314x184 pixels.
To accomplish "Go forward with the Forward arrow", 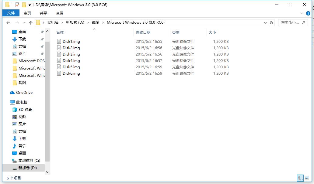I will tap(17, 23).
